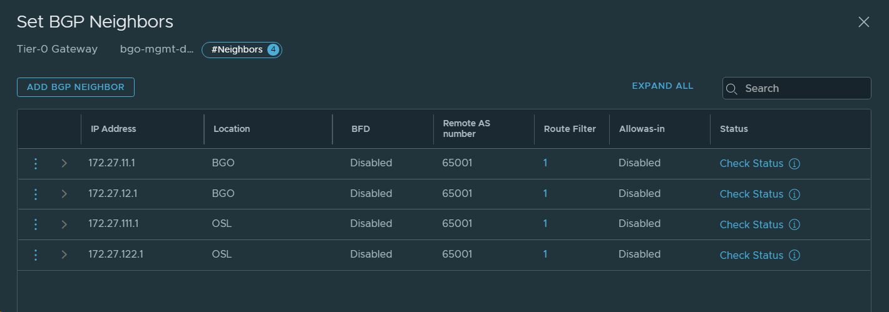Click EXPAND ALL link

[x=662, y=86]
